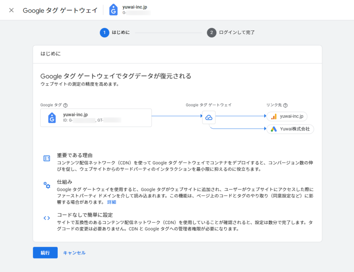The height and width of the screenshot is (272, 354).
Task: Click the code brackets icon beside コードなしで簡単に設定
Action: point(47,218)
